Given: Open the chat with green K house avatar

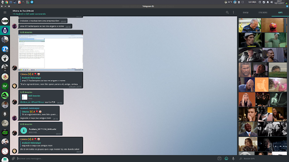Looking at the screenshot, I should pos(5,95).
